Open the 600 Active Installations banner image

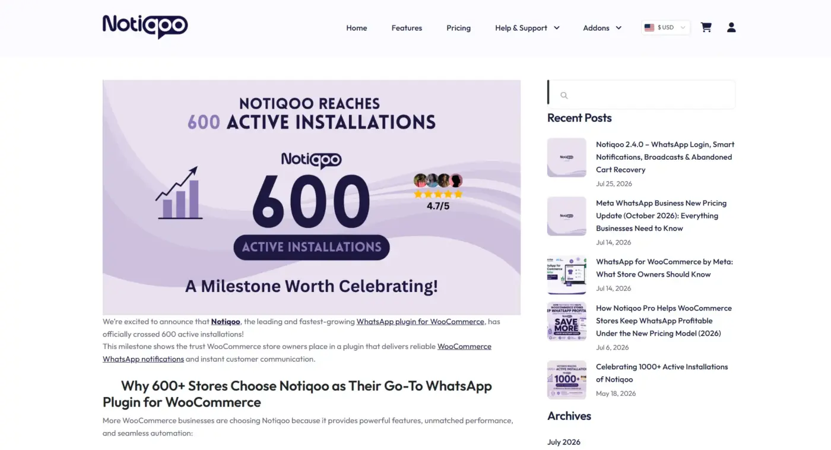point(312,197)
